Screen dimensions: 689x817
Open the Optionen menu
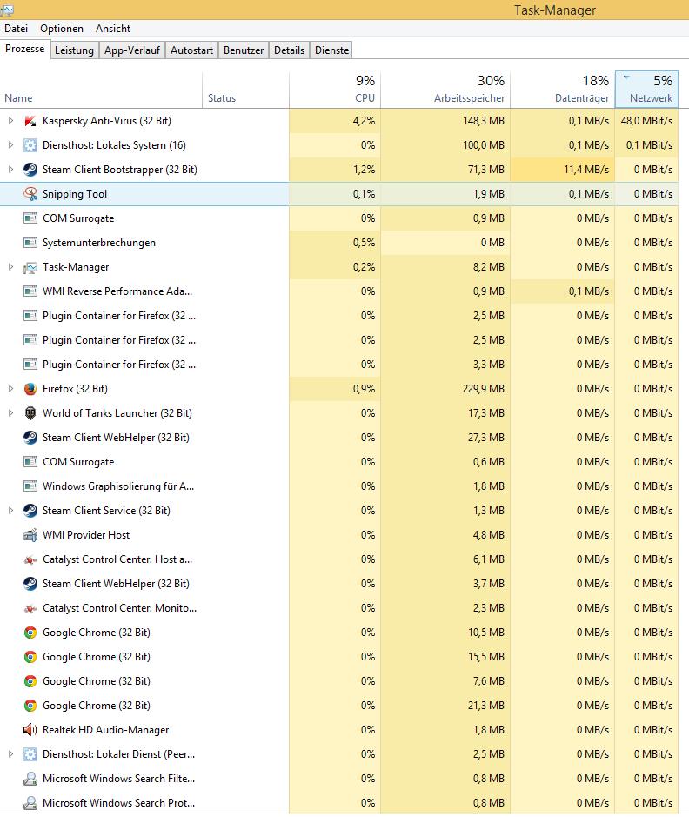(x=62, y=29)
